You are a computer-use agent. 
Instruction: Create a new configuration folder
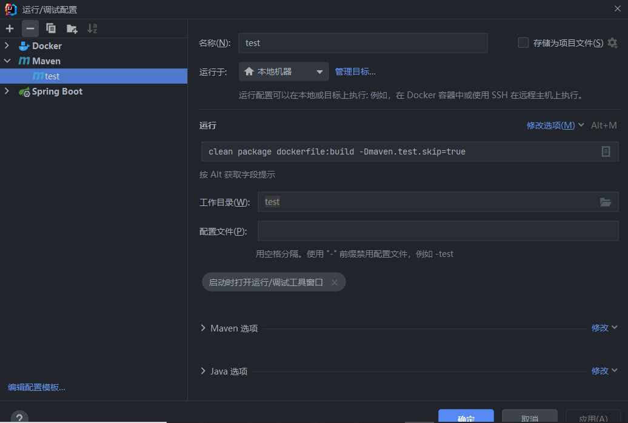[72, 28]
